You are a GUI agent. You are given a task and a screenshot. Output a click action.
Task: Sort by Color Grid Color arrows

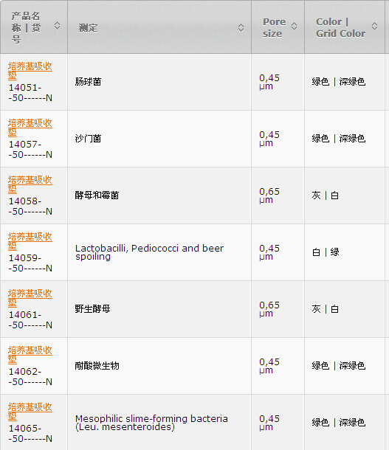pos(374,26)
